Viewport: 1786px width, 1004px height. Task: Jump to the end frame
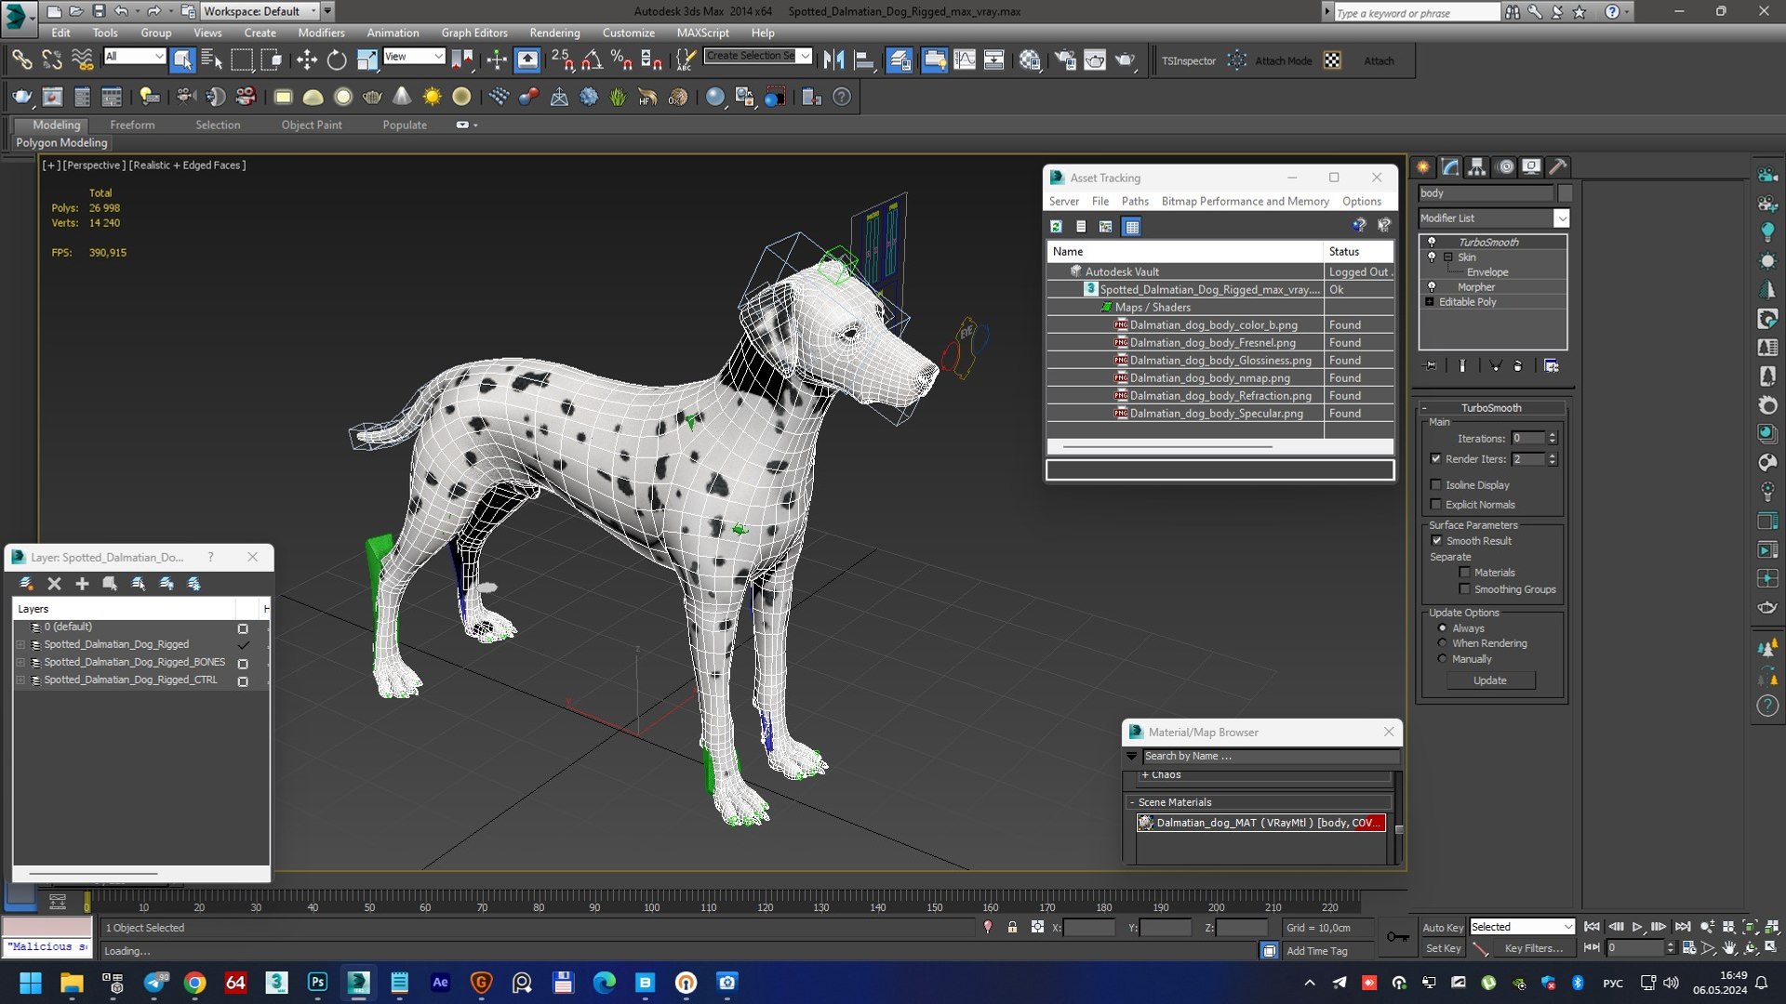1683,927
